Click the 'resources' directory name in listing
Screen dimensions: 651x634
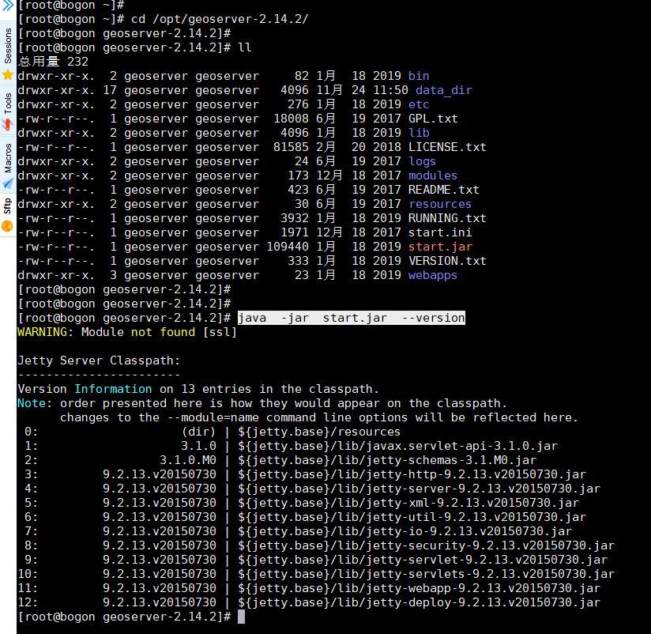(440, 204)
